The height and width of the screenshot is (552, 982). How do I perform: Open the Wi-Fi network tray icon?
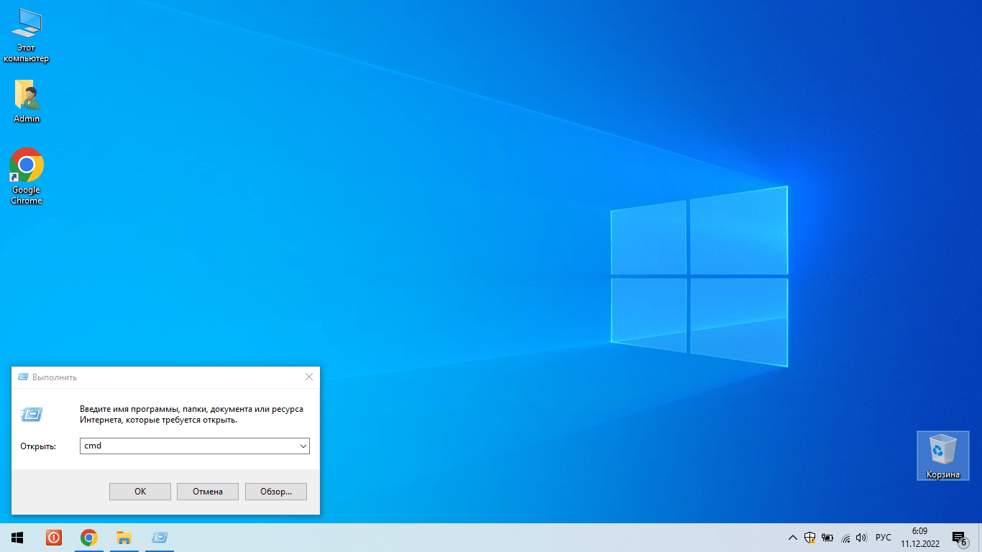[845, 538]
